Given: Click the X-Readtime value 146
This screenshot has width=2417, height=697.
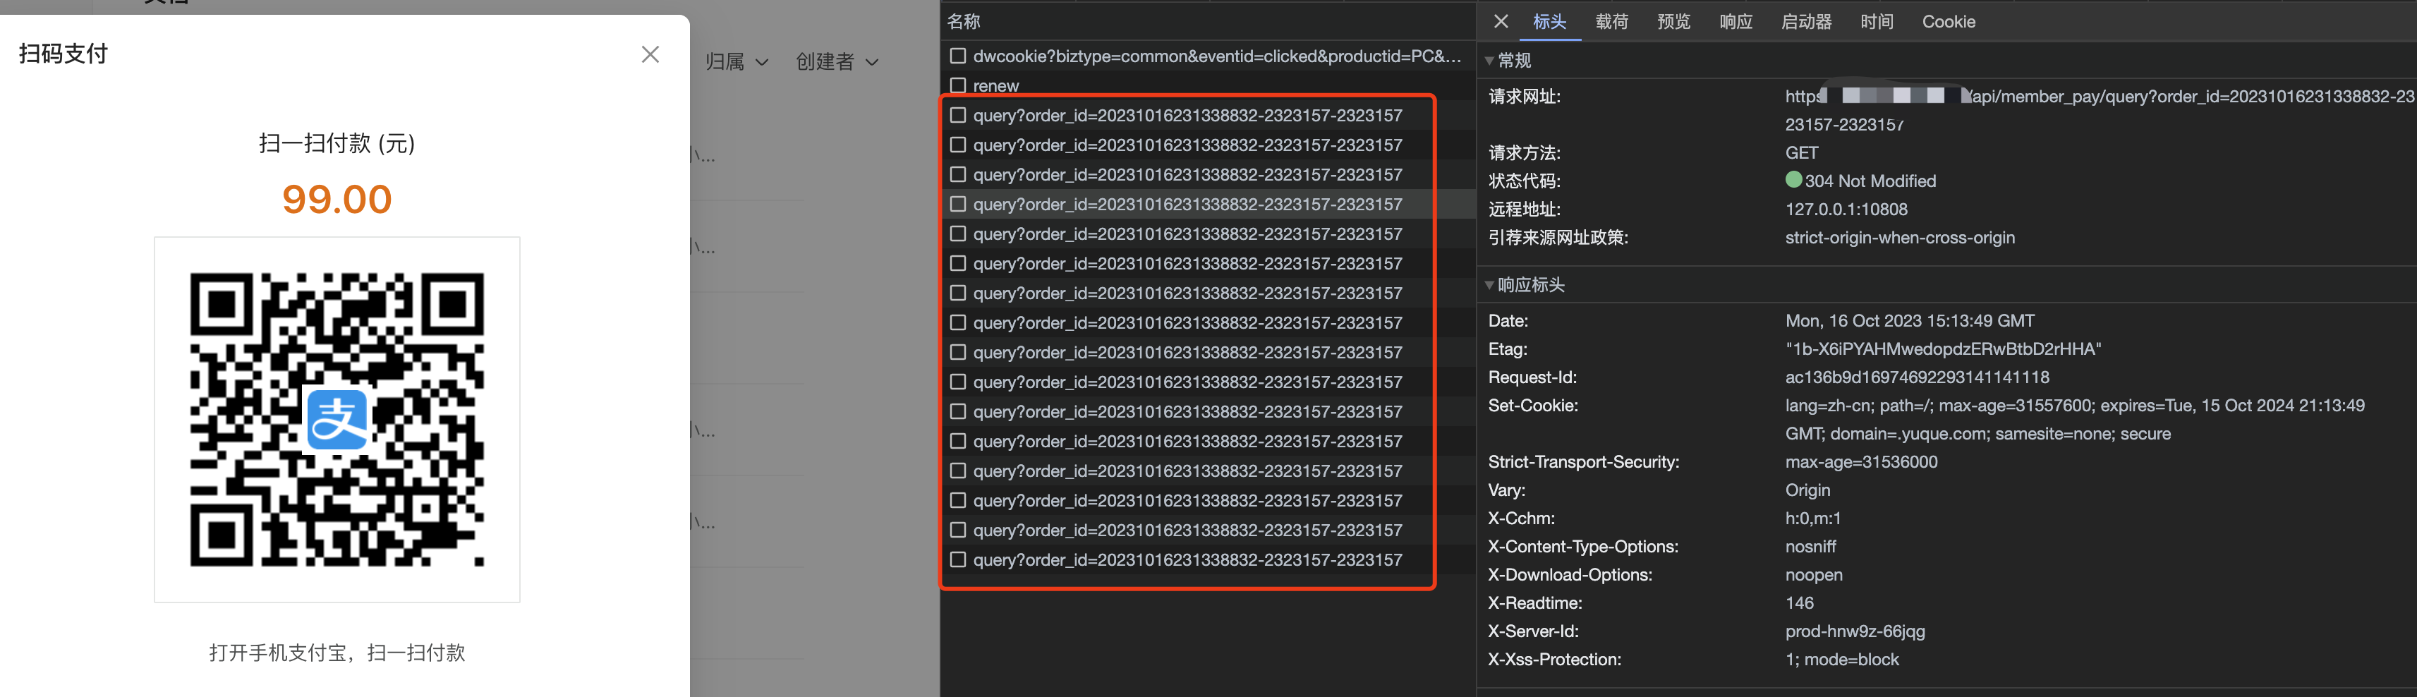Looking at the screenshot, I should coord(1799,602).
